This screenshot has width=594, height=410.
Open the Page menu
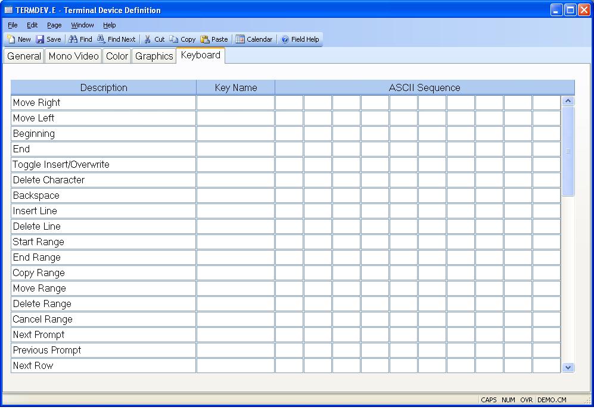click(54, 25)
